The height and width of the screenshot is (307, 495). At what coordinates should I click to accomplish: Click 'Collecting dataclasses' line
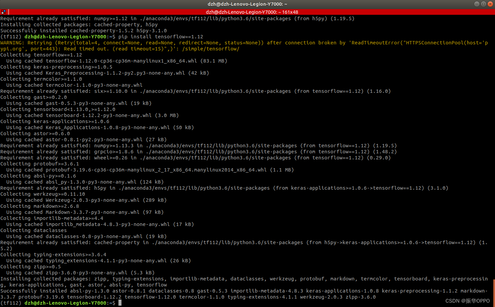34,230
